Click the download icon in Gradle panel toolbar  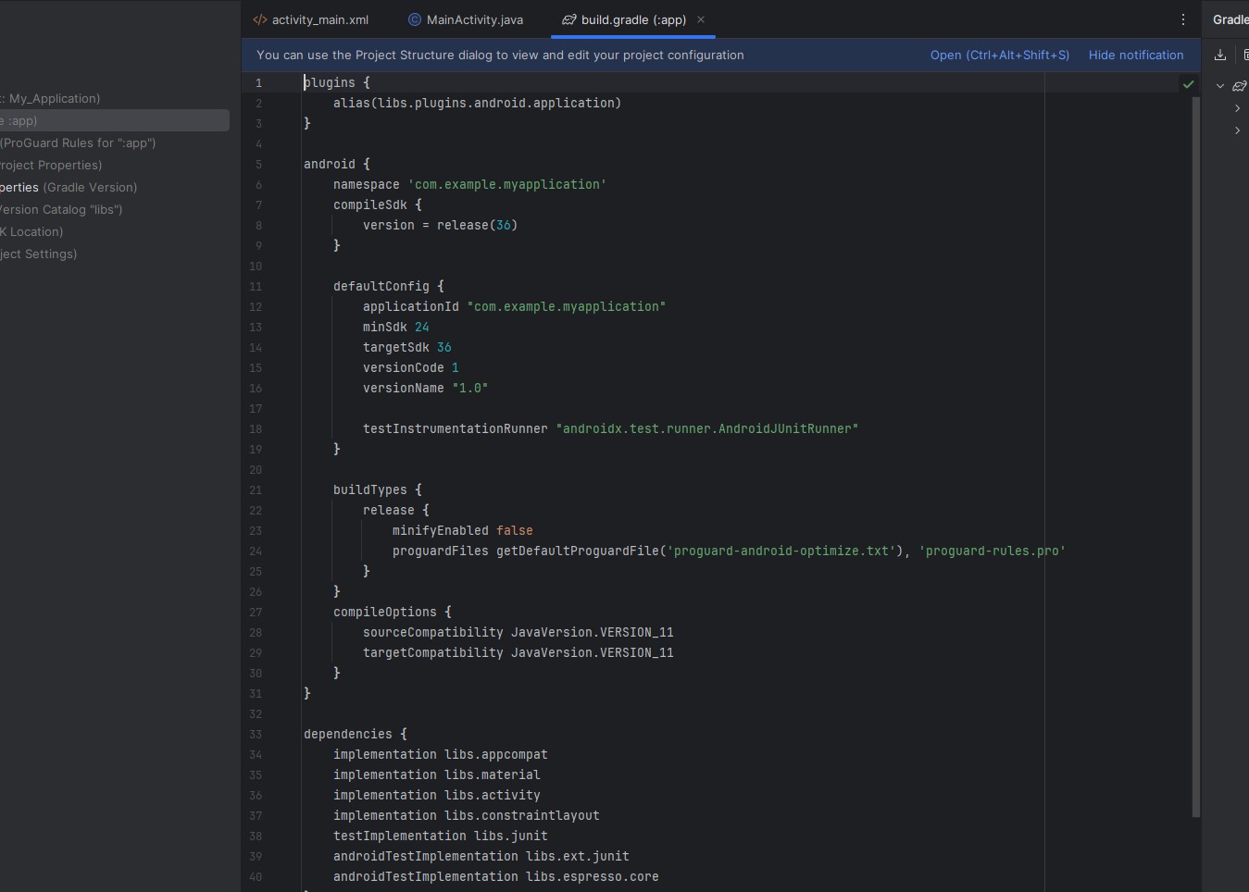(1220, 55)
